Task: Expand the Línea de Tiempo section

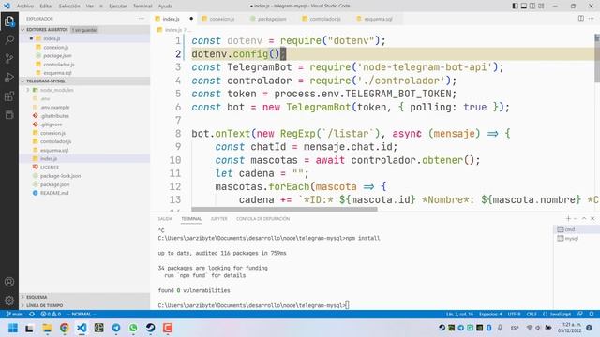Action: click(x=44, y=305)
